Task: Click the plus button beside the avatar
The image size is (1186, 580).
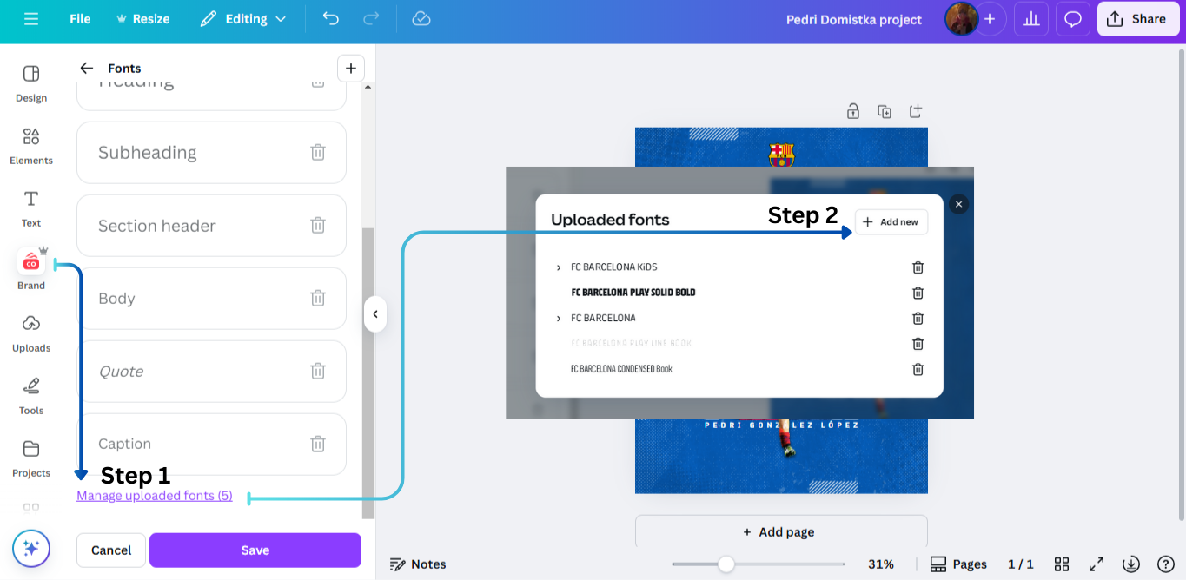Action: click(990, 19)
